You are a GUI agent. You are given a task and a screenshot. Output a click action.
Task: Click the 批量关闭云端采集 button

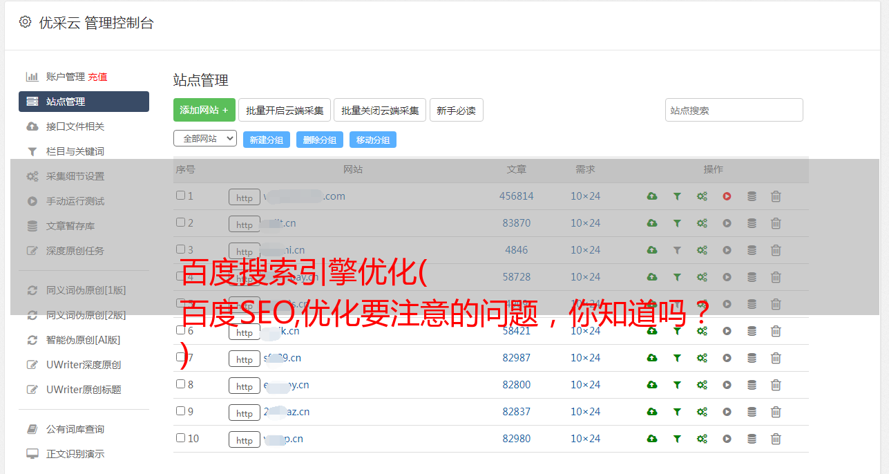pyautogui.click(x=380, y=110)
